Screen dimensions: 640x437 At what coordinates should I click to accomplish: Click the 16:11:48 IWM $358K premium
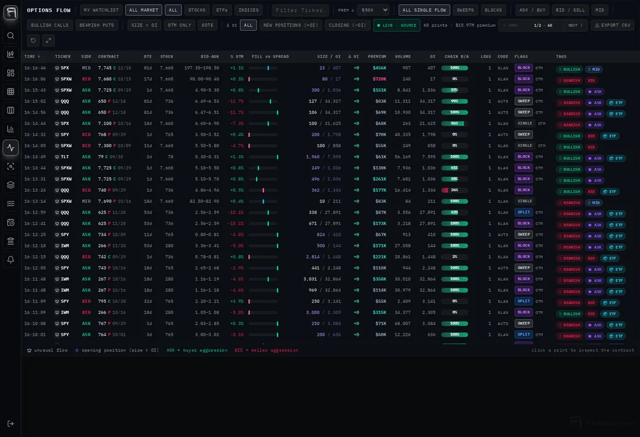379,279
